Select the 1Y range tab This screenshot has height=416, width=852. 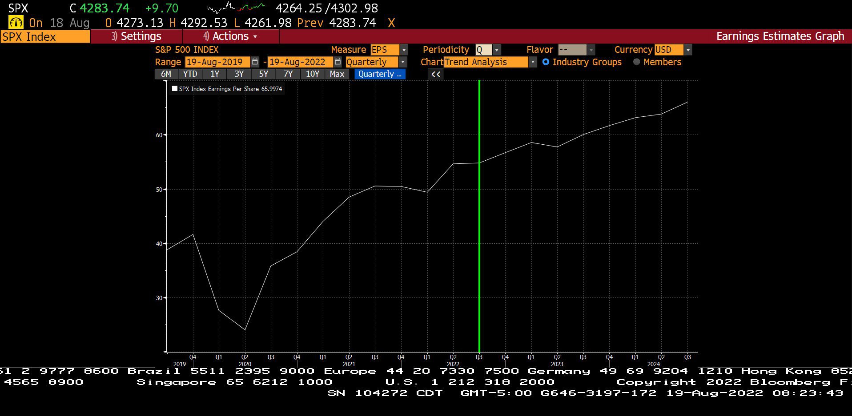[x=215, y=74]
